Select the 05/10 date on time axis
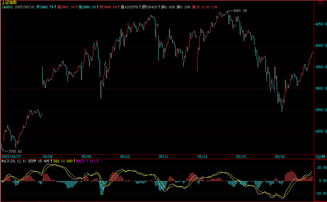327x202 pixels. coord(125,157)
